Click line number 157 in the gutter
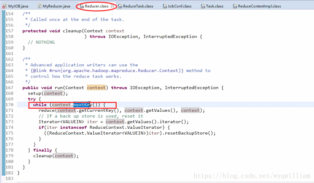This screenshot has height=183, width=314. coord(9,31)
